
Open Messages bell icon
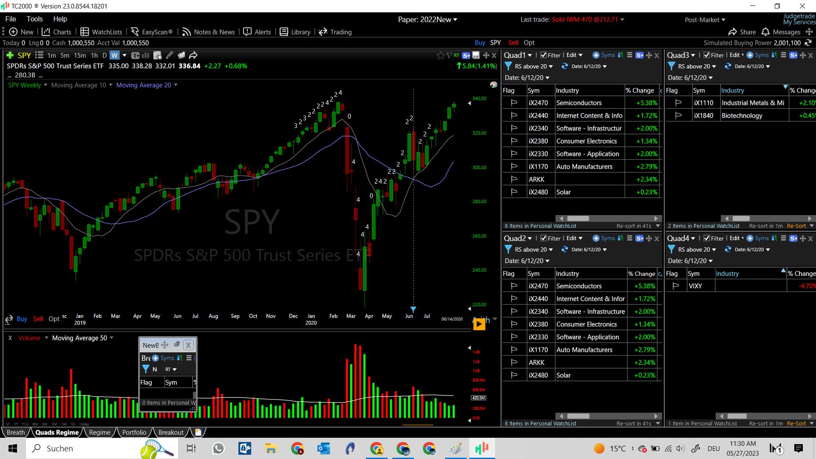765,32
